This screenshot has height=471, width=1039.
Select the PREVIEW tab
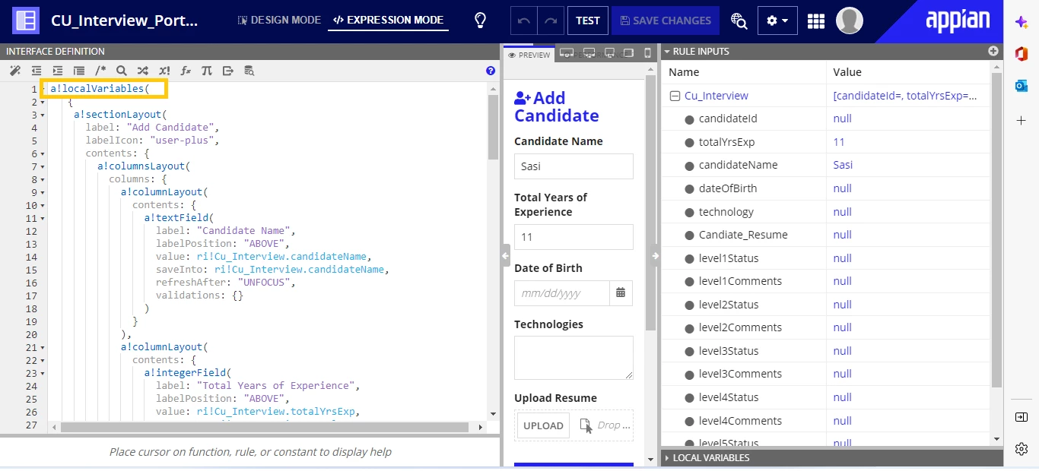point(529,55)
